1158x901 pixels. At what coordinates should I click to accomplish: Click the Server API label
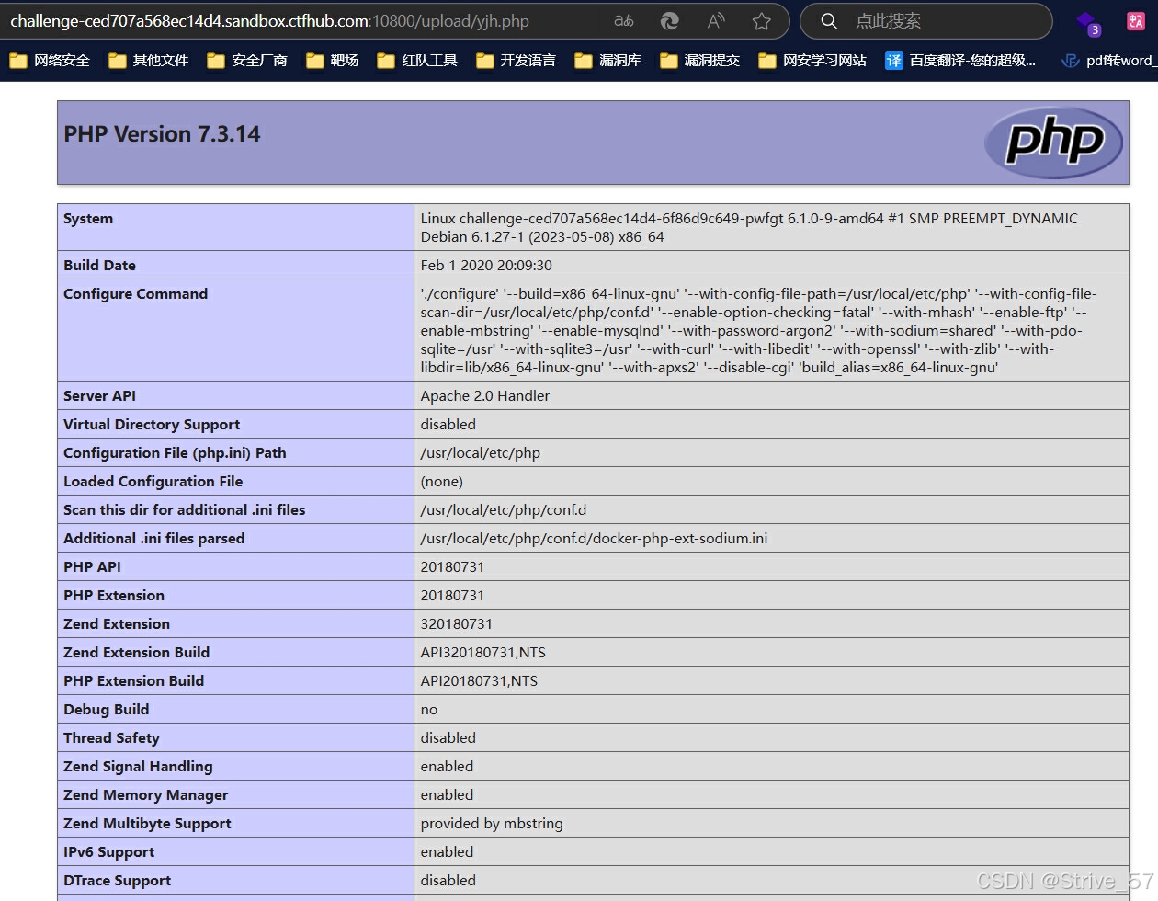point(99,396)
